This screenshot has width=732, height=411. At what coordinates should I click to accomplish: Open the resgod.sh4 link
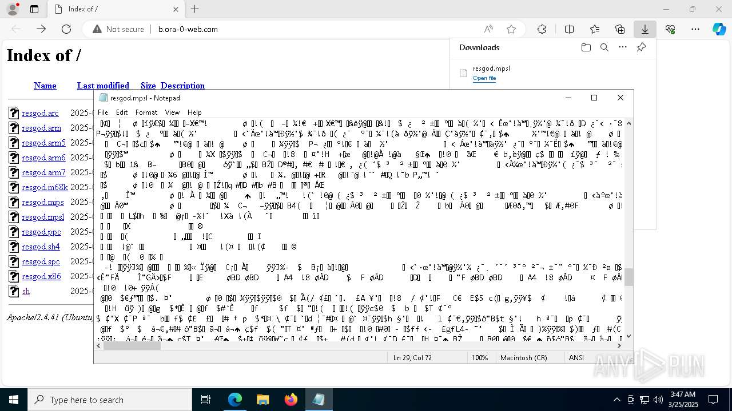click(x=41, y=247)
